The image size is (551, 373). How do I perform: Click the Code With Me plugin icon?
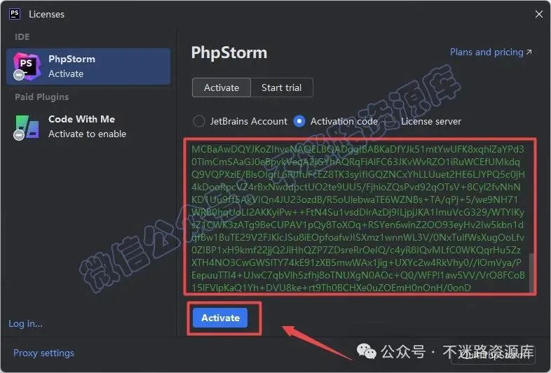click(x=27, y=127)
